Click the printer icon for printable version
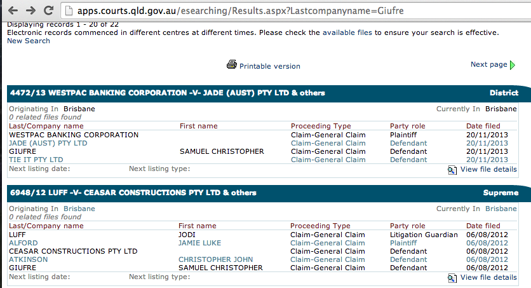 [232, 65]
